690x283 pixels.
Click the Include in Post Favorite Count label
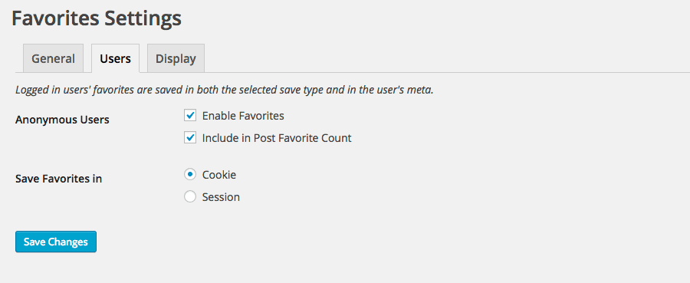(277, 138)
